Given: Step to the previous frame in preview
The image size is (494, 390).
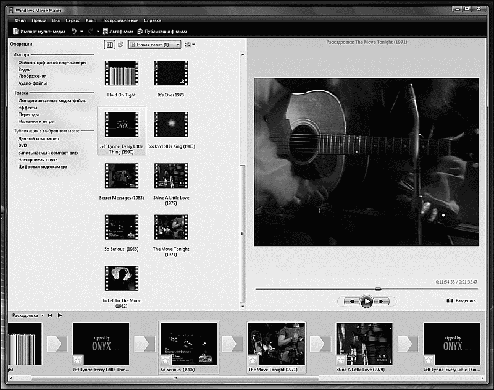Looking at the screenshot, I should 351,302.
